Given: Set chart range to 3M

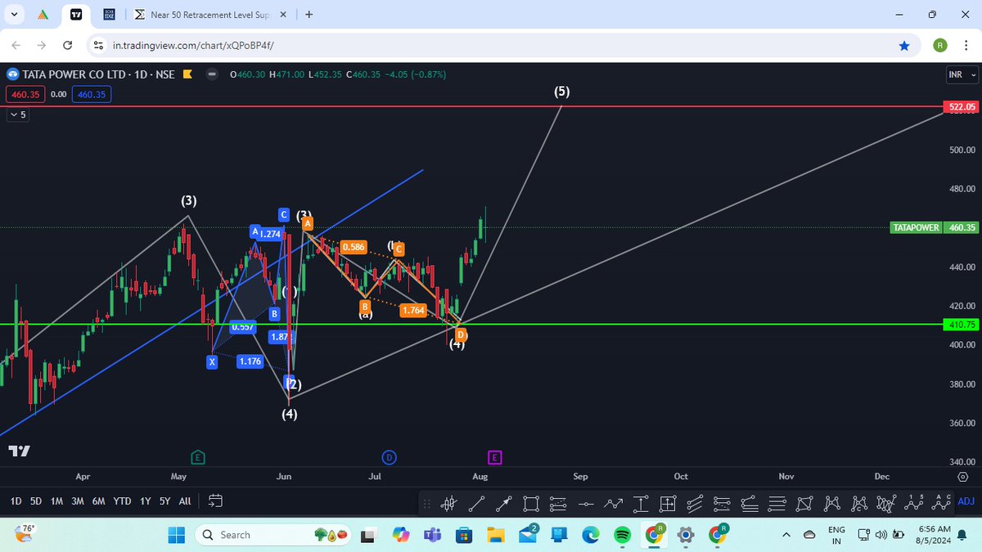Looking at the screenshot, I should tap(77, 500).
